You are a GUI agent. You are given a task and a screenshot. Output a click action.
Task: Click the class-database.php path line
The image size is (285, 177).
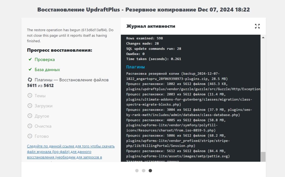tap(183, 115)
